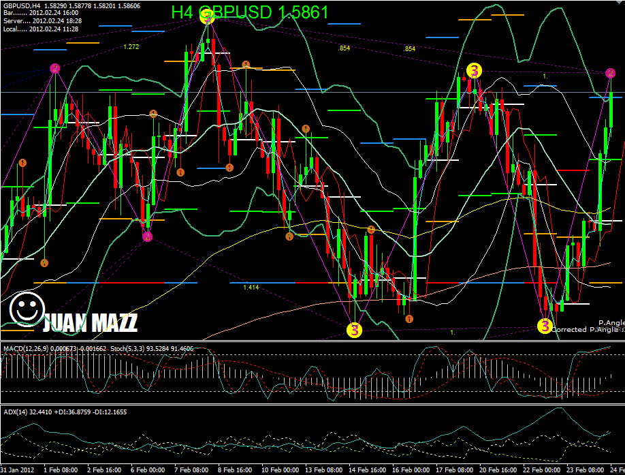Viewport: 625px width, 475px height.
Task: Select the yellow 3 marker below 14 Feb low
Action: 355,330
